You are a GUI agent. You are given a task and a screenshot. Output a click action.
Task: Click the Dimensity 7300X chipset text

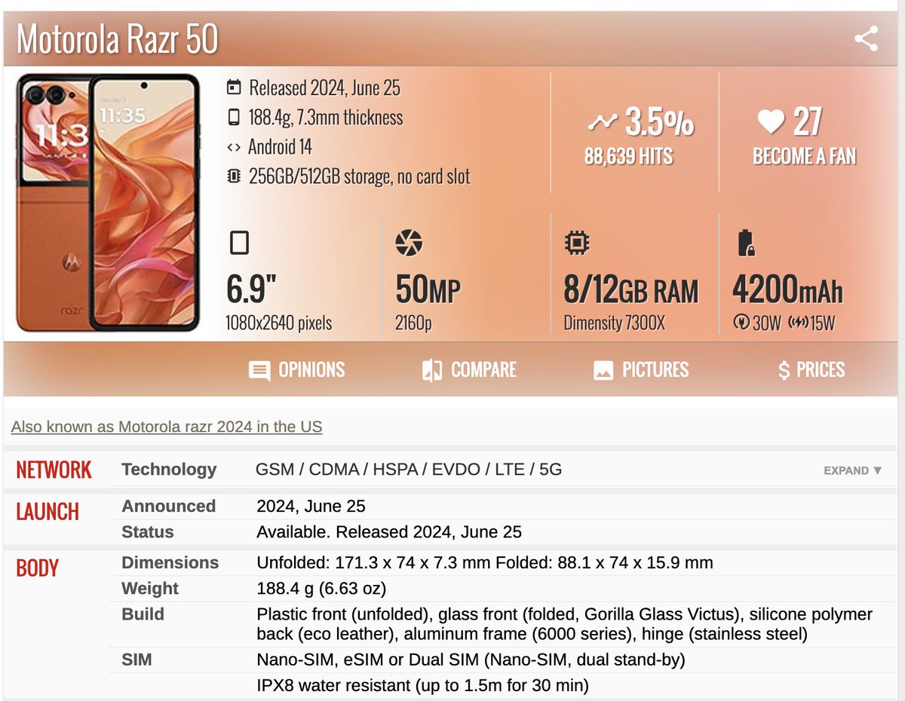(615, 323)
